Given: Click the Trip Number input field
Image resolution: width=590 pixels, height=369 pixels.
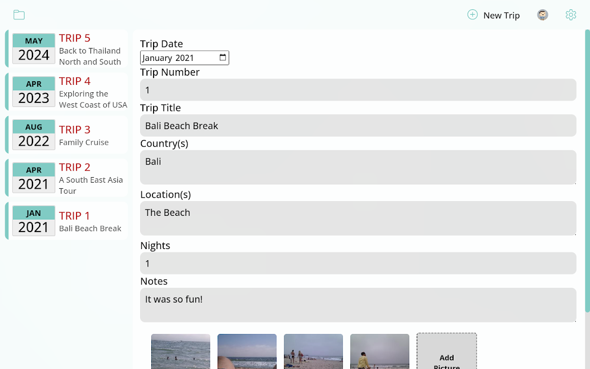Looking at the screenshot, I should [x=358, y=90].
